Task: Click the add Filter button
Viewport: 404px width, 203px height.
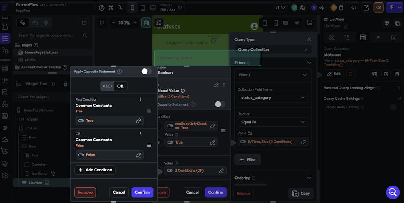Action: (x=247, y=160)
